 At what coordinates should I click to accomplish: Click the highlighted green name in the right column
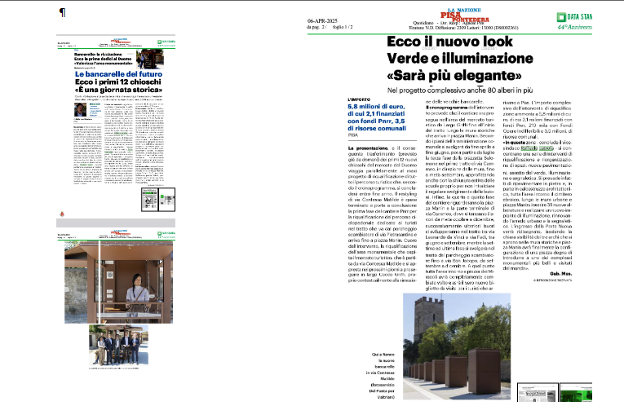[x=537, y=148]
